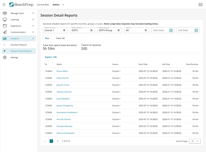Select Standard Reports in the sidebar
The width and height of the screenshot is (206, 152).
(x=19, y=45)
